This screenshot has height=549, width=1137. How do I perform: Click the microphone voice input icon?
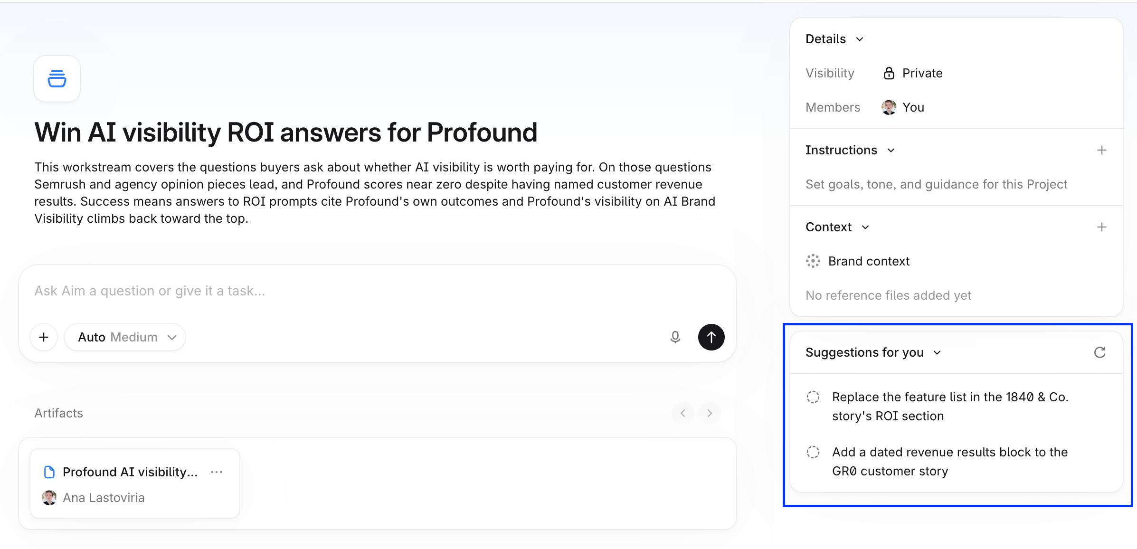click(675, 337)
